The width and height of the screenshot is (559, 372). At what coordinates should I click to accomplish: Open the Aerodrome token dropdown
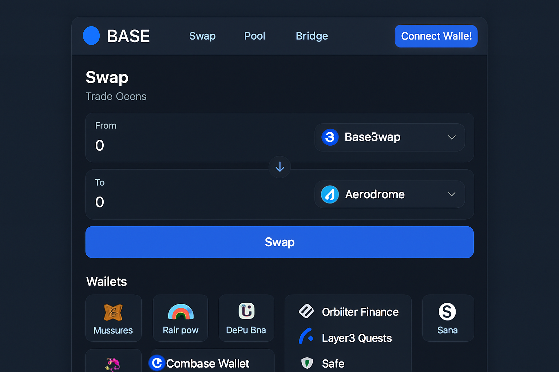click(x=452, y=194)
